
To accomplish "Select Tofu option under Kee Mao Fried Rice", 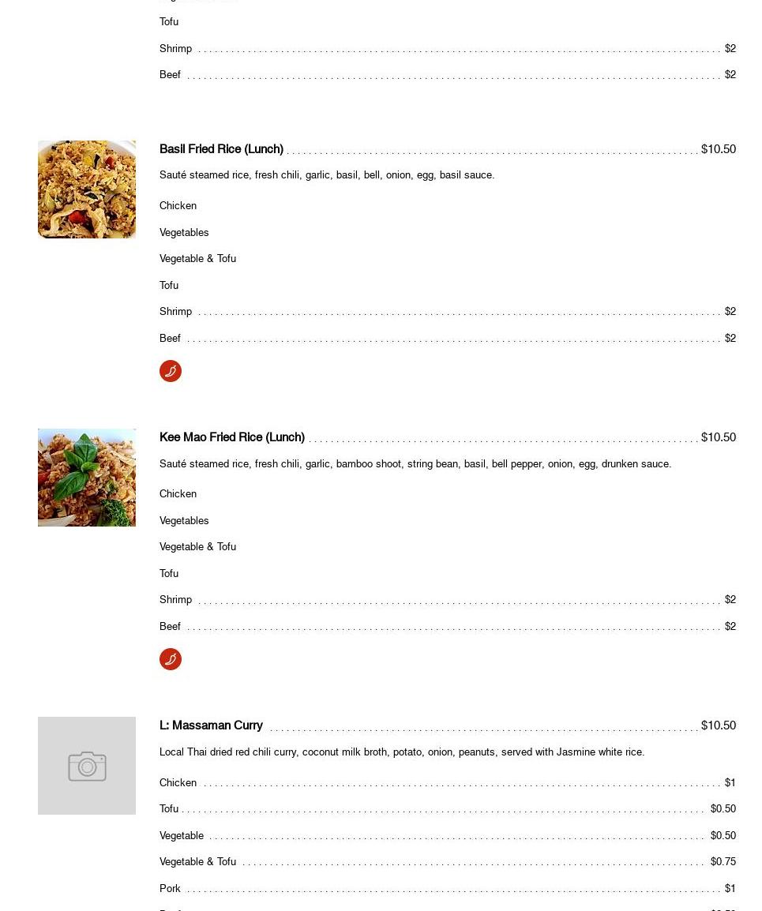I will coord(168,573).
